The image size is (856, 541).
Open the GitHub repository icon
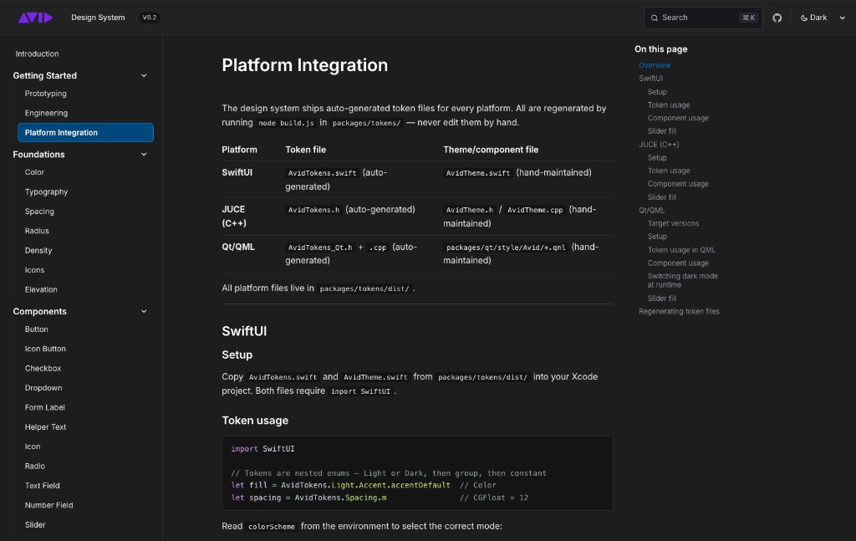pyautogui.click(x=777, y=18)
